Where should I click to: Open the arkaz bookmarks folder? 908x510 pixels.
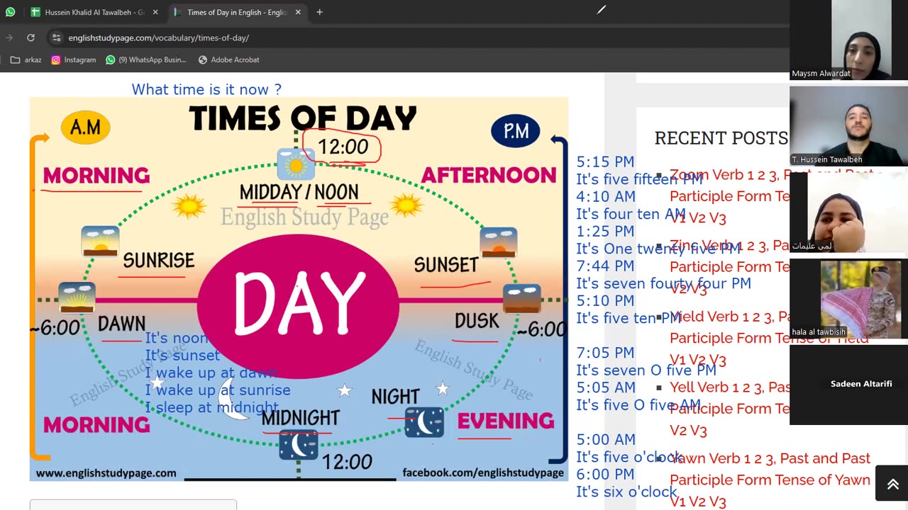[x=26, y=59]
